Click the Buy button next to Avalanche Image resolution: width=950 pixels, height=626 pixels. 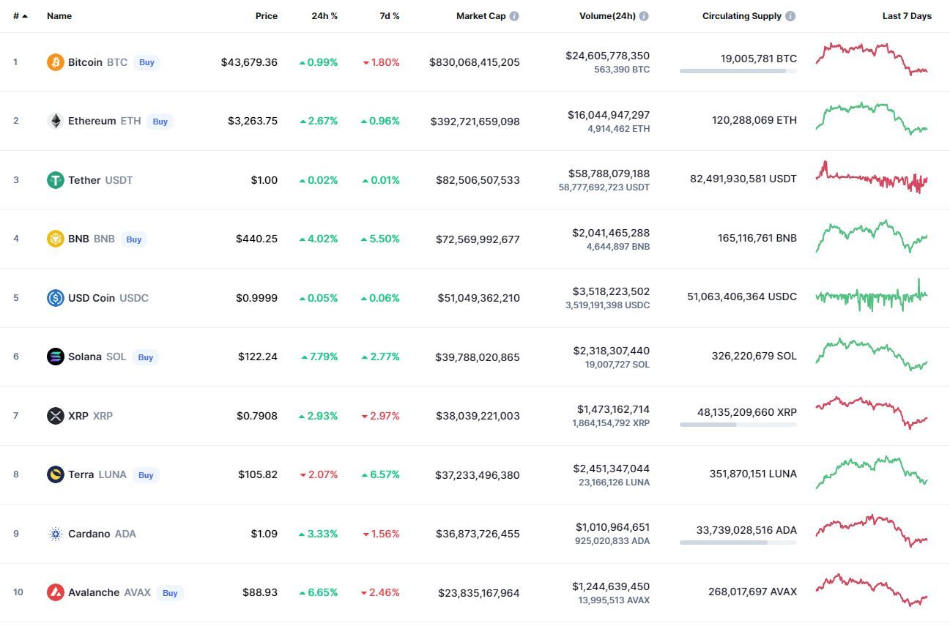pyautogui.click(x=170, y=593)
